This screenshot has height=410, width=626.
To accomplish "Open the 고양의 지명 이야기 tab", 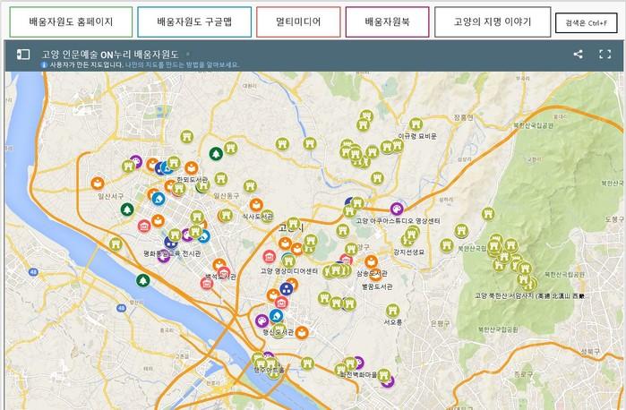I will (x=492, y=21).
